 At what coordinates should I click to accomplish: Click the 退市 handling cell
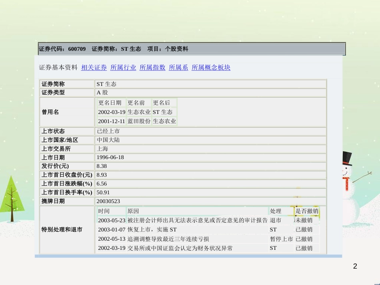click(276, 220)
